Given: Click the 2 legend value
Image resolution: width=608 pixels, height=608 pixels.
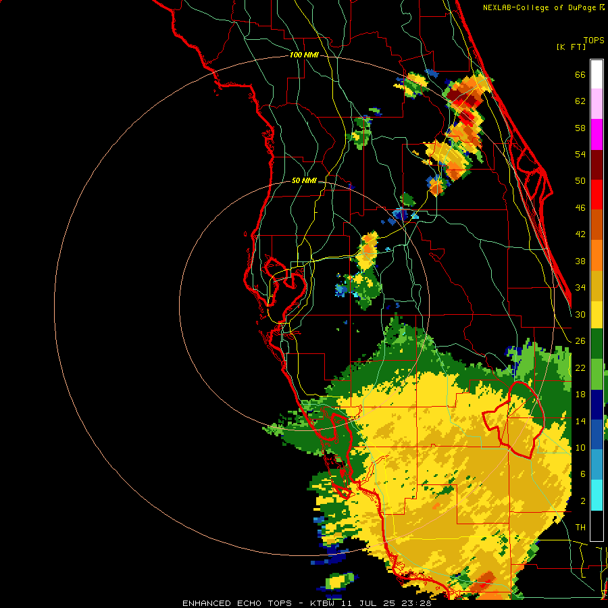Looking at the screenshot, I should (583, 501).
